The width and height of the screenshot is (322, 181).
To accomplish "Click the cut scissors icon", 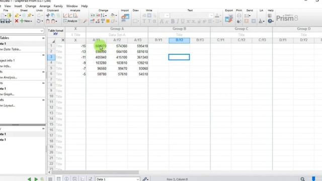I will point(48,16).
